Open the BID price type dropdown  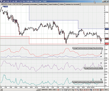[55, 90]
